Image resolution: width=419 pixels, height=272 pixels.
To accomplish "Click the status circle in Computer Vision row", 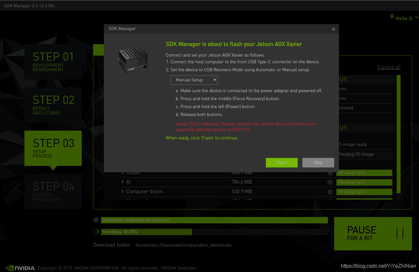I will (330, 192).
